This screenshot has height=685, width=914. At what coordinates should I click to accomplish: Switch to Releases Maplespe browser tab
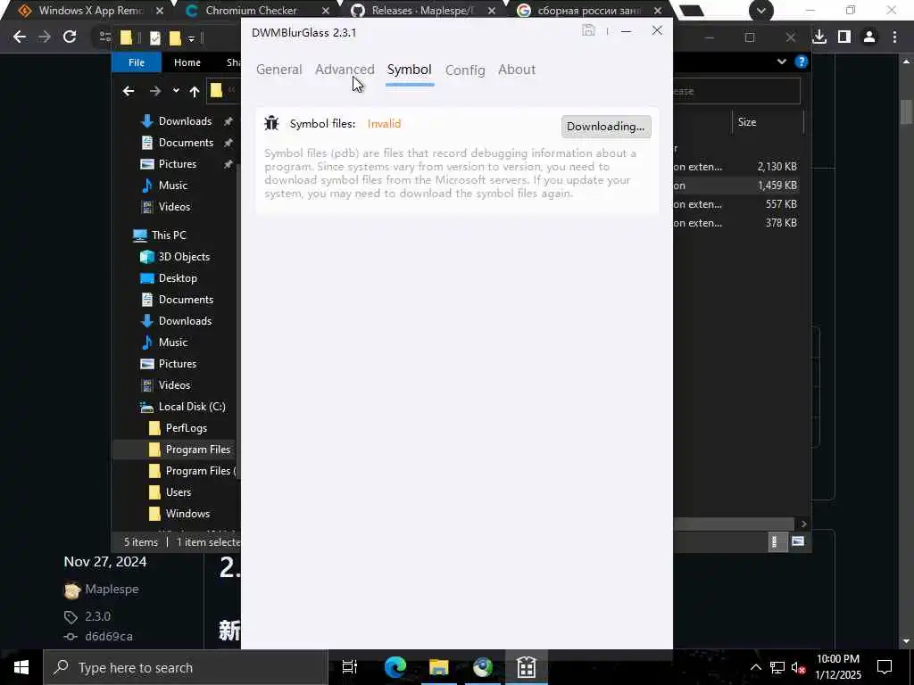(x=421, y=11)
